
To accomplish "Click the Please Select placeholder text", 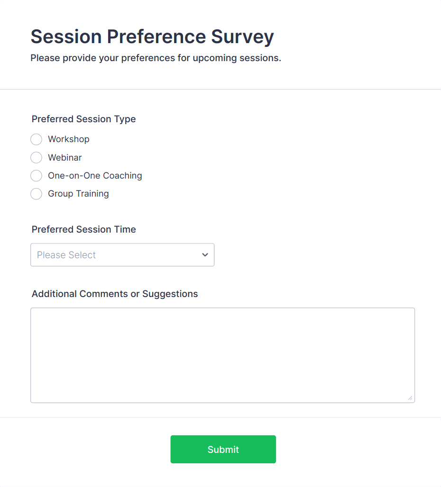I will (66, 255).
